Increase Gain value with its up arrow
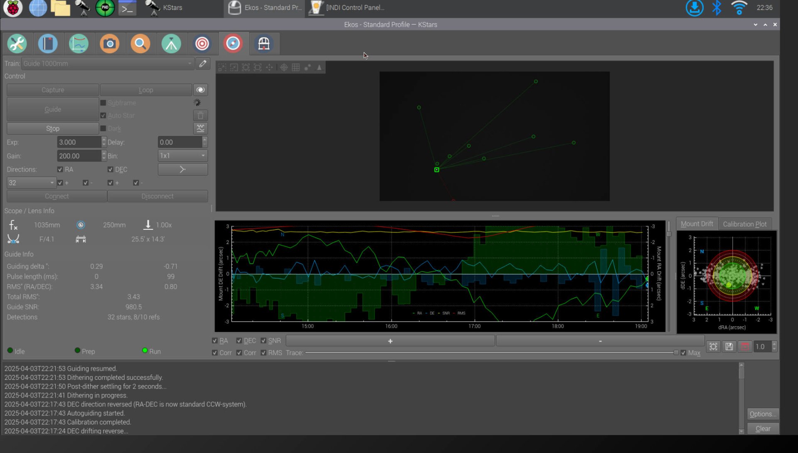798x453 pixels. coord(104,153)
